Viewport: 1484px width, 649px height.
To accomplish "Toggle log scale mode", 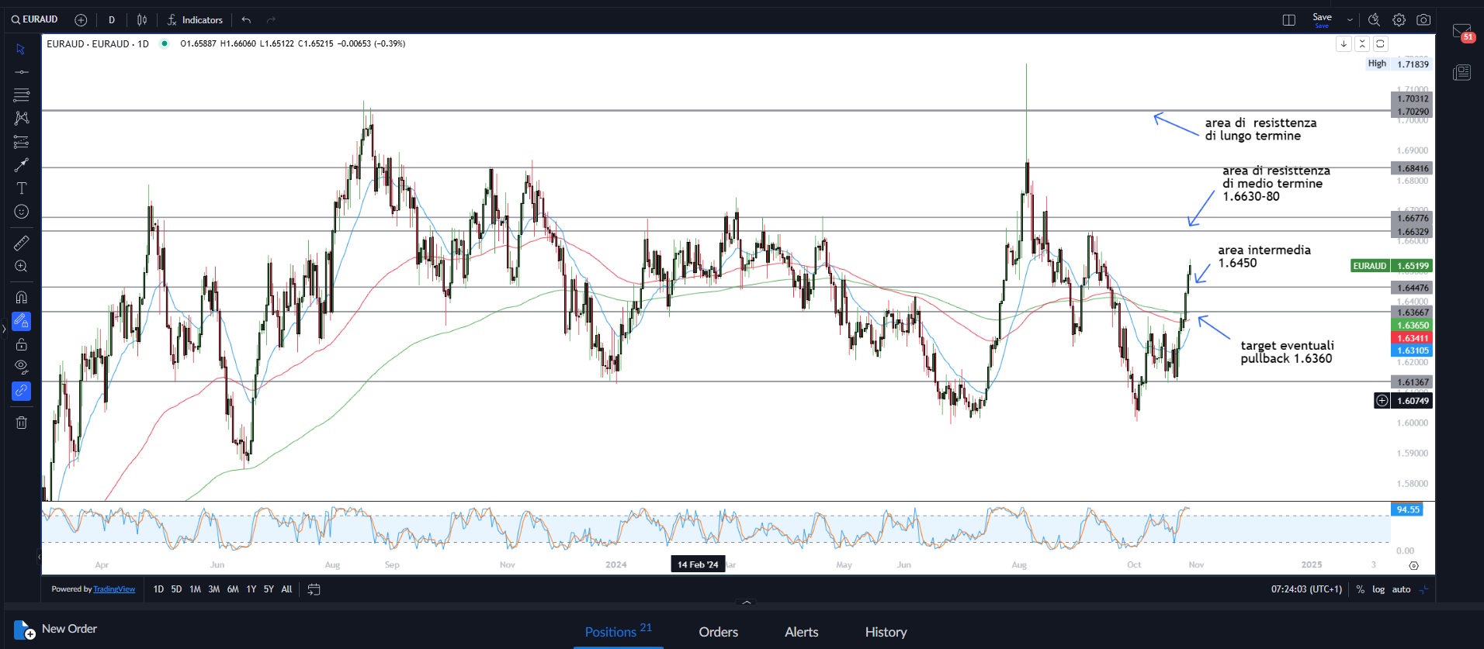I will point(1378,589).
